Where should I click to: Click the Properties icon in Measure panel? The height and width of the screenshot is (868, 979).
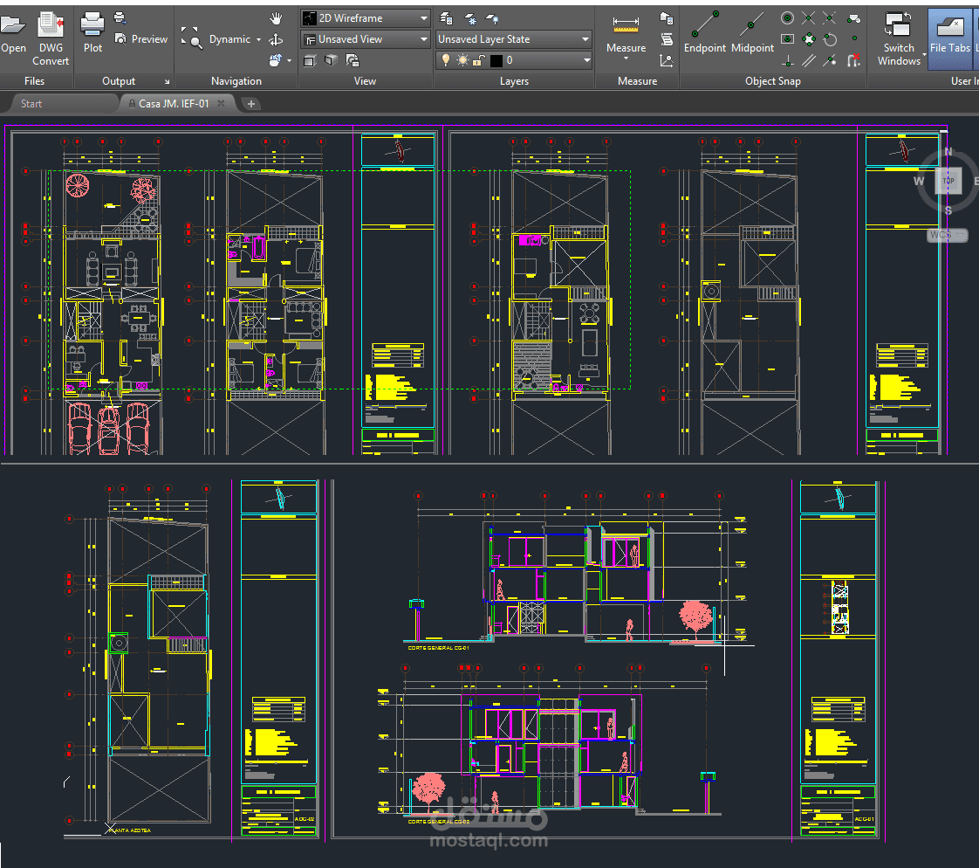(667, 18)
